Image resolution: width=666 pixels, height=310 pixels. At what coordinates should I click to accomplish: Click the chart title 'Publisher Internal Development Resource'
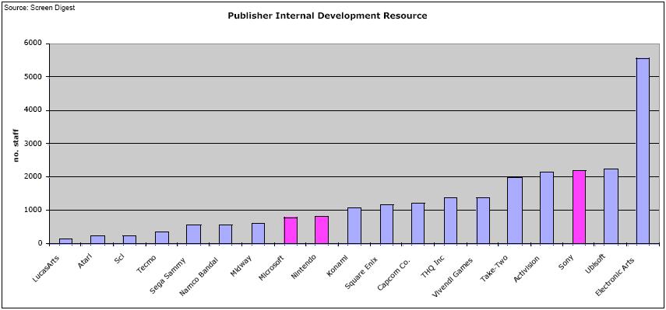(x=327, y=16)
